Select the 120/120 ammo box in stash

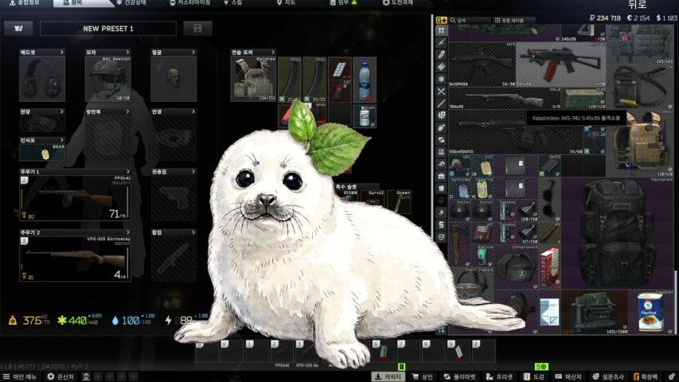(583, 98)
